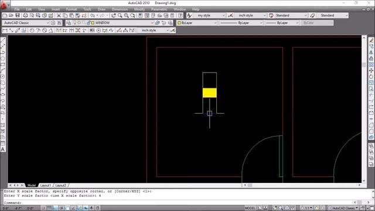Click the AutoCAD Classic workspace switcher in status bar
Screen dimensions: 375x211
[x=343, y=208]
